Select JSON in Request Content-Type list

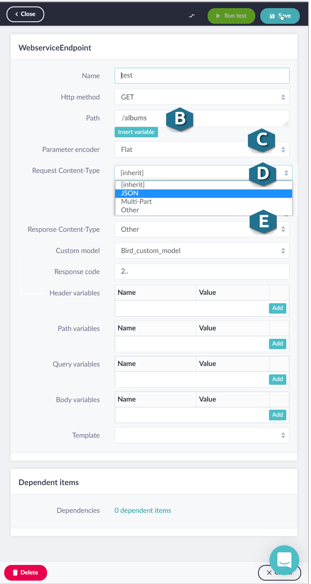(204, 193)
